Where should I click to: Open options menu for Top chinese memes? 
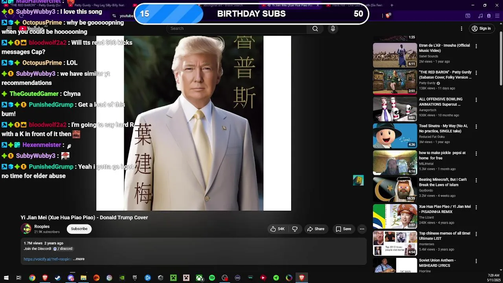coord(476,234)
